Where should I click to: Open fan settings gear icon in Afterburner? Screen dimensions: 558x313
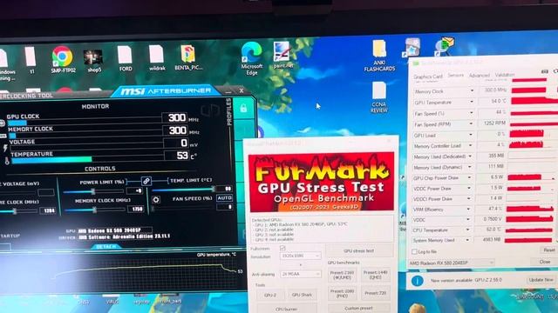click(156, 199)
